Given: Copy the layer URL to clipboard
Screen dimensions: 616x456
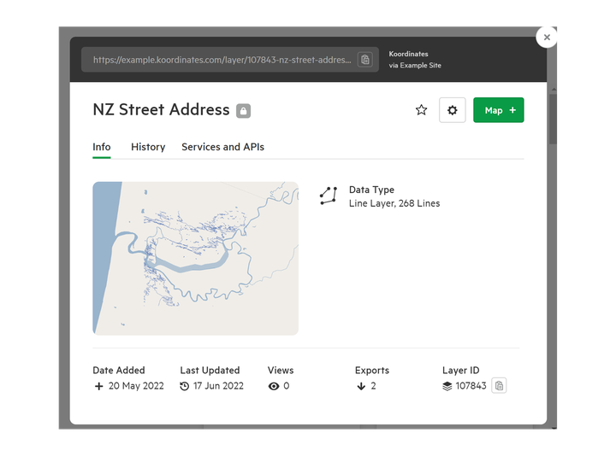Looking at the screenshot, I should (365, 60).
